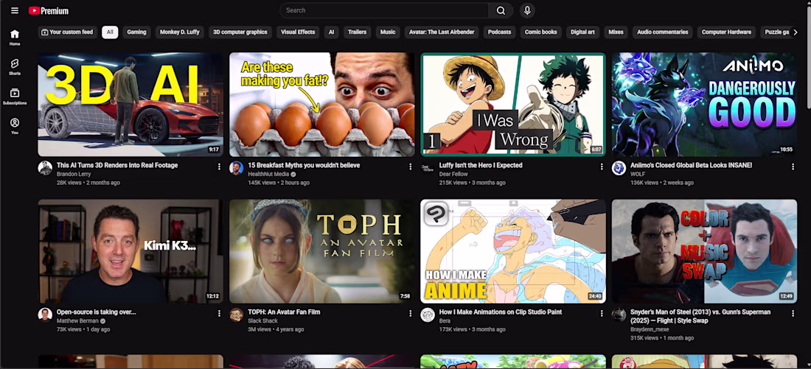The width and height of the screenshot is (811, 369).
Task: Visit Matthew Berman channel name link
Action: [77, 321]
